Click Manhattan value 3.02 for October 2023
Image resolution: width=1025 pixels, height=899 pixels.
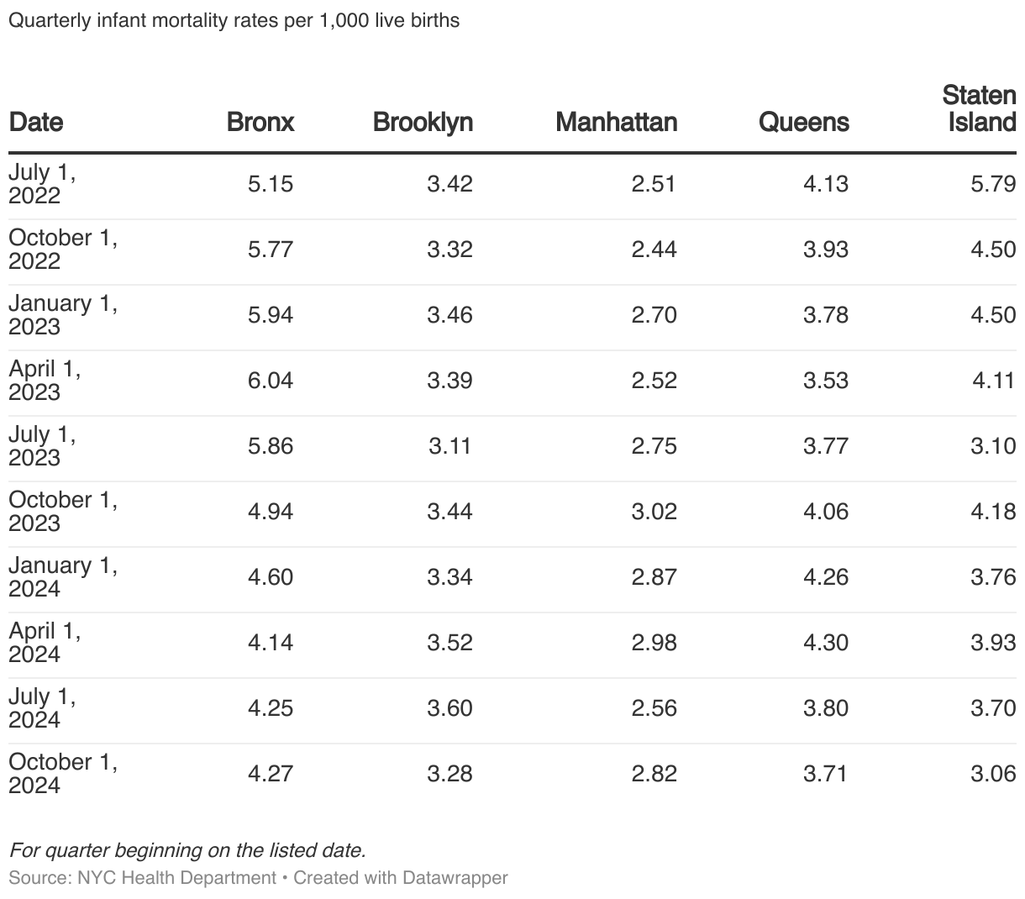coord(654,512)
